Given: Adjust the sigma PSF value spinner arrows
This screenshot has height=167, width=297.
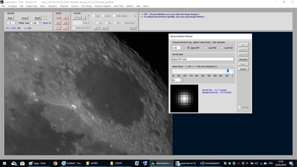Looking at the screenshot, I should pos(182,48).
